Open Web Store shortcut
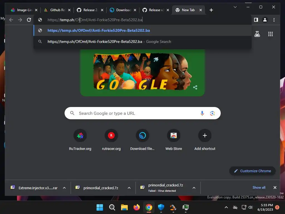 point(174,140)
